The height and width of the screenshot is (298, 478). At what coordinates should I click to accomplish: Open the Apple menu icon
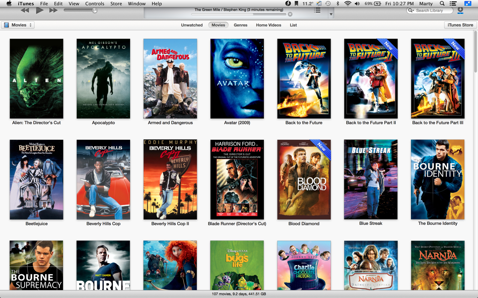click(9, 4)
